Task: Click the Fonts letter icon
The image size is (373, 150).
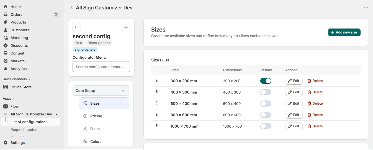Action: 85,129
